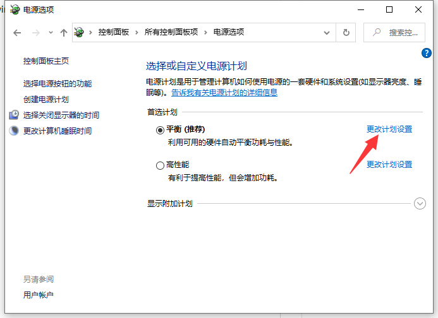
Task: Select the 平衡 (推荐) power plan
Action: coord(160,130)
